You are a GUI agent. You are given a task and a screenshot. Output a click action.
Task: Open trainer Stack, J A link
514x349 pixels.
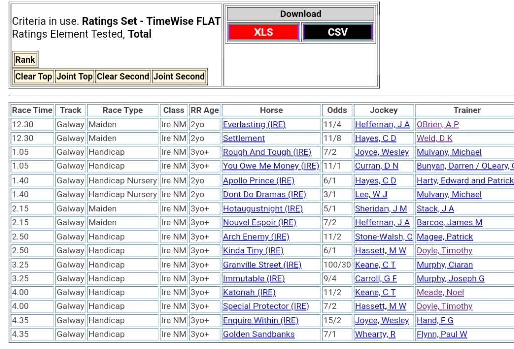click(435, 209)
